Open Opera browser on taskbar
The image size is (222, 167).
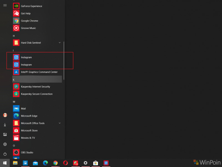click(65, 163)
